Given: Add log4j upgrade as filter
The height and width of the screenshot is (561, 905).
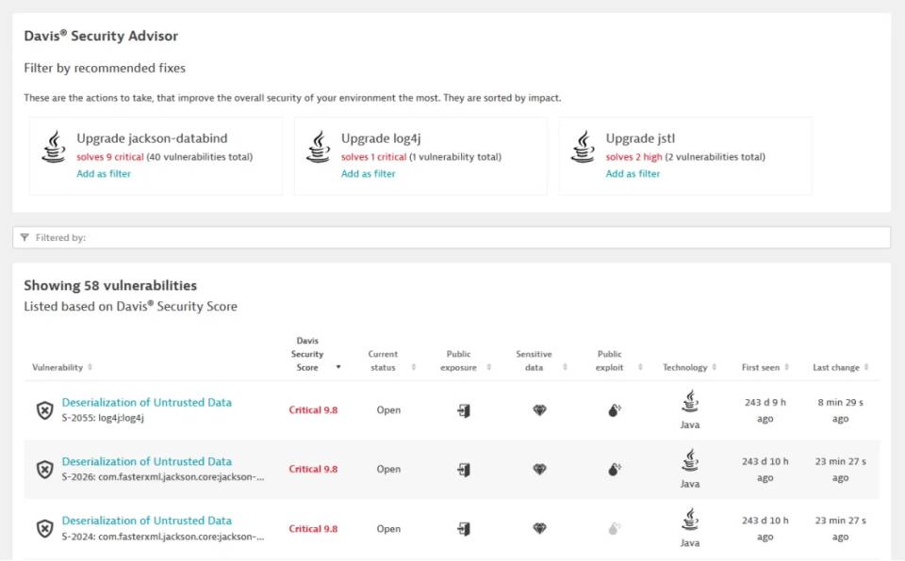Looking at the screenshot, I should pos(369,173).
